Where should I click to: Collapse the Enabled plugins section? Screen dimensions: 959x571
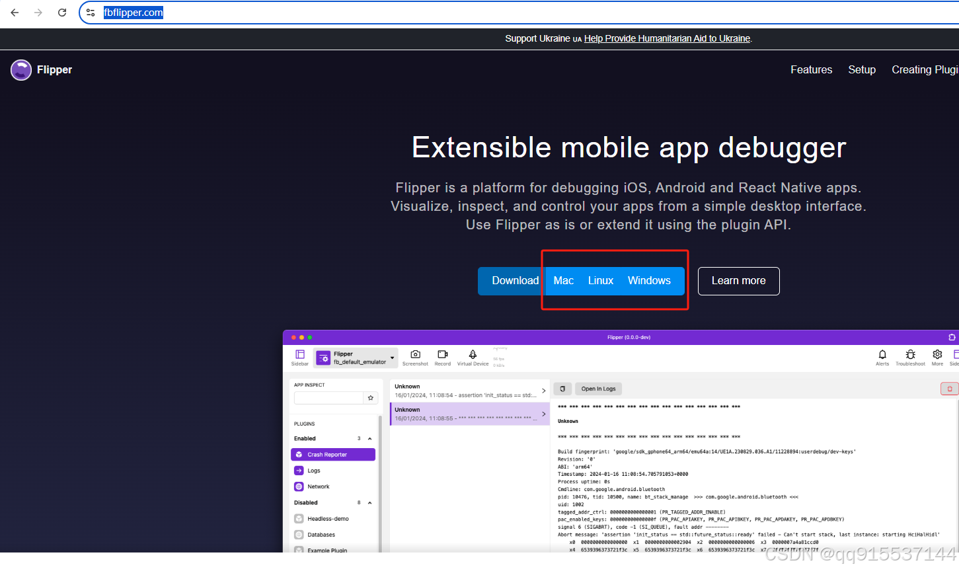point(369,438)
